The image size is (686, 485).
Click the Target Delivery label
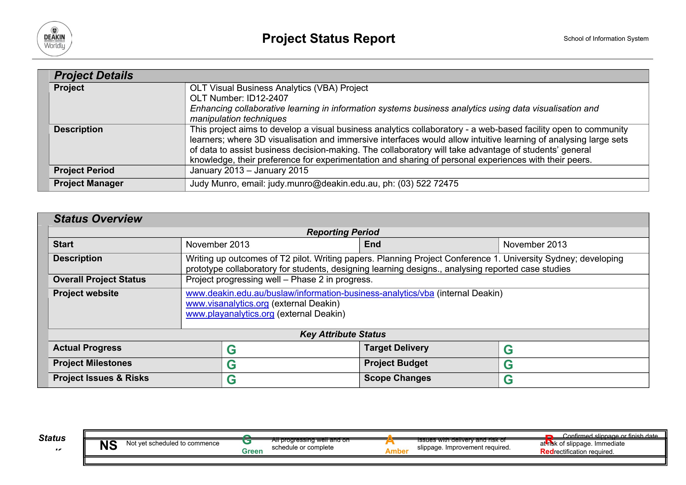[396, 348]
